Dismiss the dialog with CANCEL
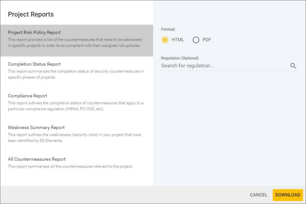 click(258, 195)
